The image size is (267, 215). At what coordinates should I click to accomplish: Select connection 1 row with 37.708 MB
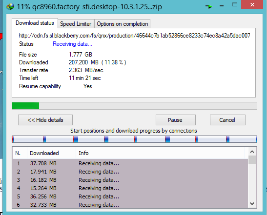[x=130, y=163]
